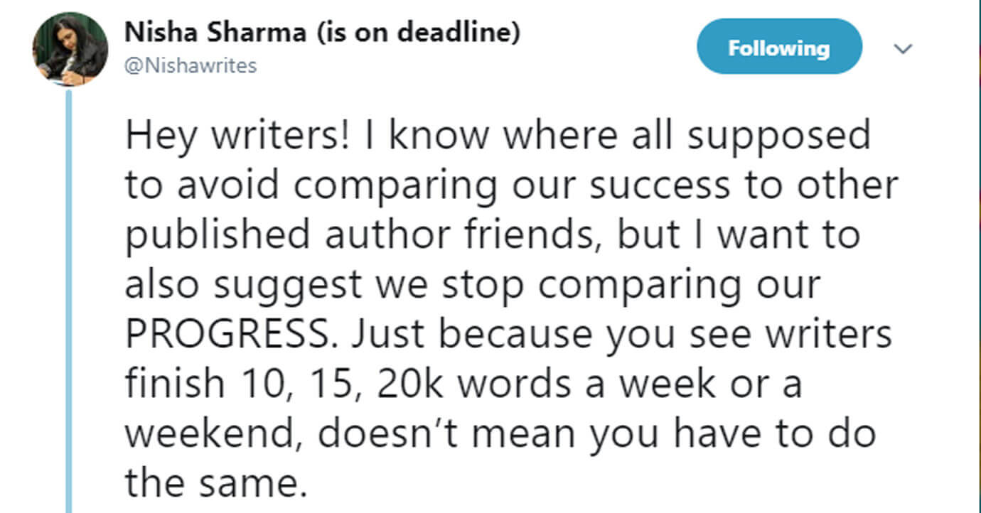Toggle the blue Following button
Viewport: 981px width, 513px height.
point(778,48)
